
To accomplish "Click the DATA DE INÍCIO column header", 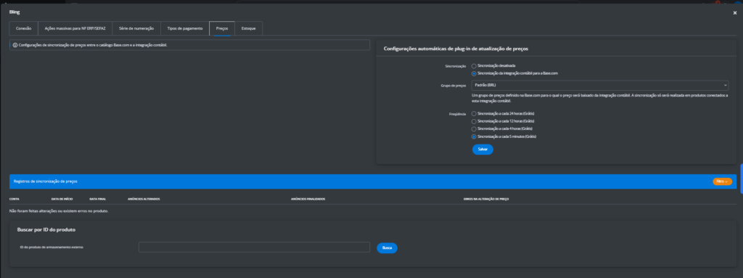I will coord(62,199).
